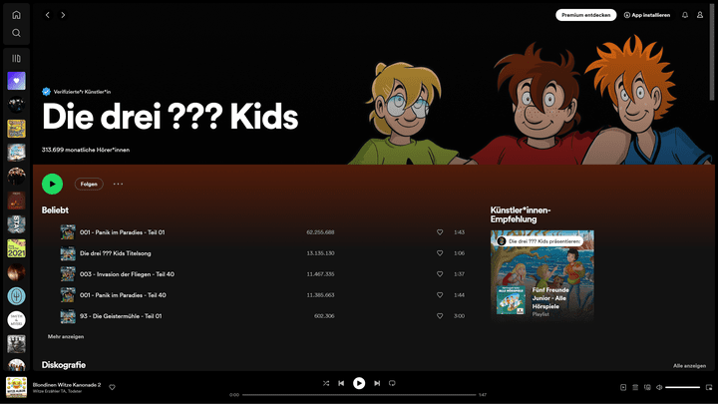The height and width of the screenshot is (404, 718).
Task: Click App installieren in top bar
Action: point(647,15)
